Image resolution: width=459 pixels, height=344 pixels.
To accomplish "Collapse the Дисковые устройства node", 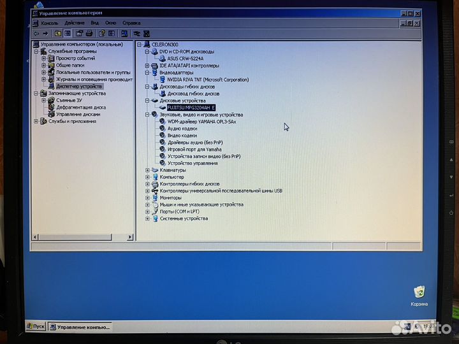I will point(147,101).
